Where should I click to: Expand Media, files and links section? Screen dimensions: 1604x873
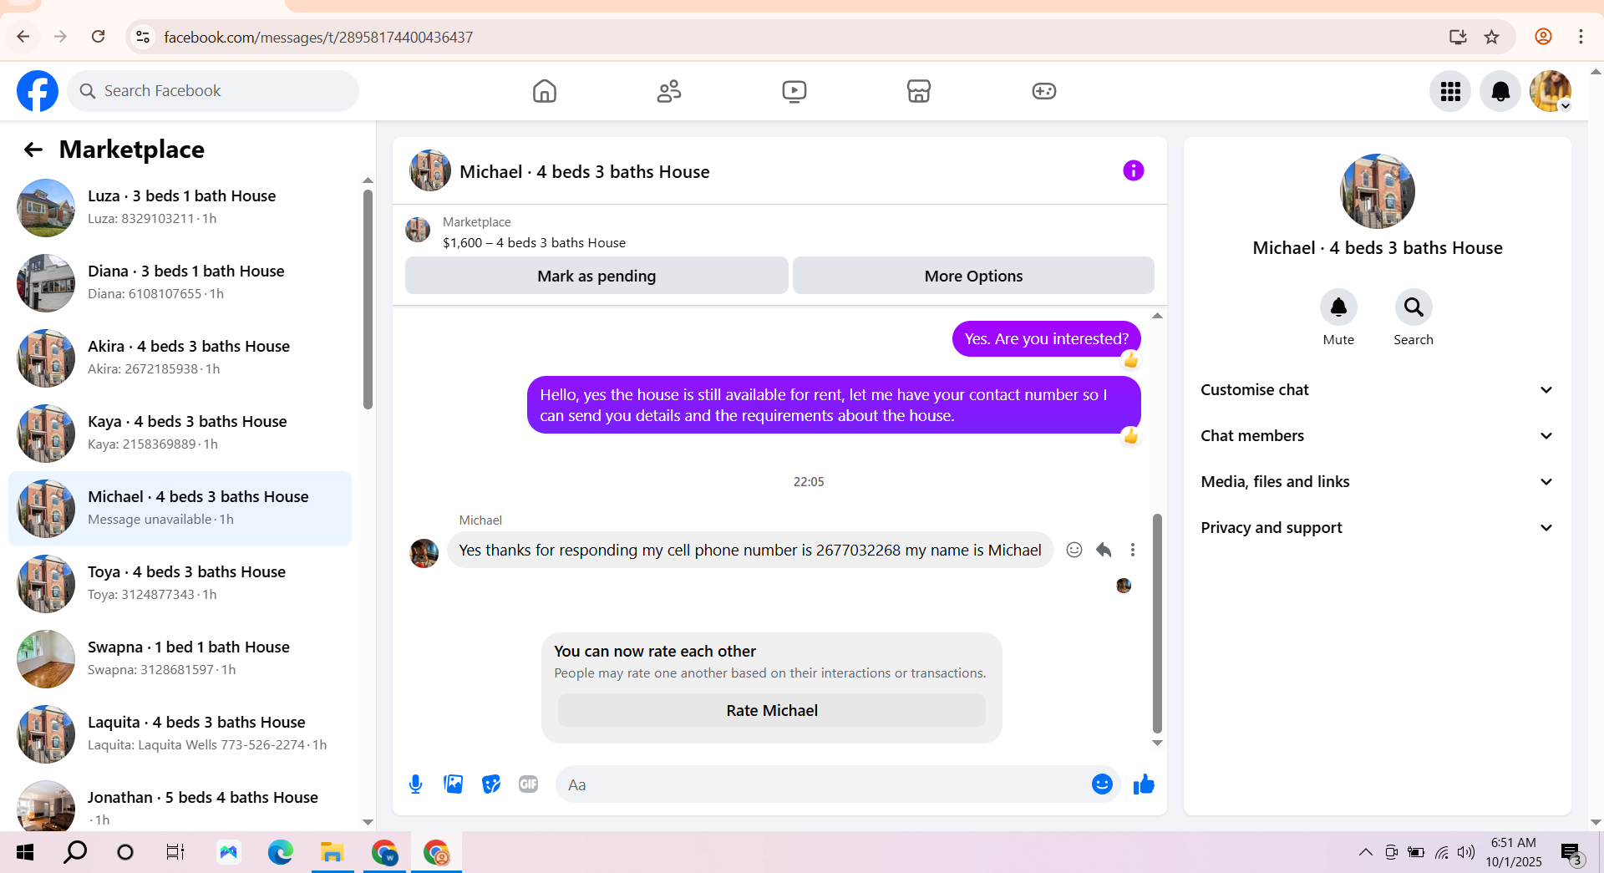pos(1377,482)
